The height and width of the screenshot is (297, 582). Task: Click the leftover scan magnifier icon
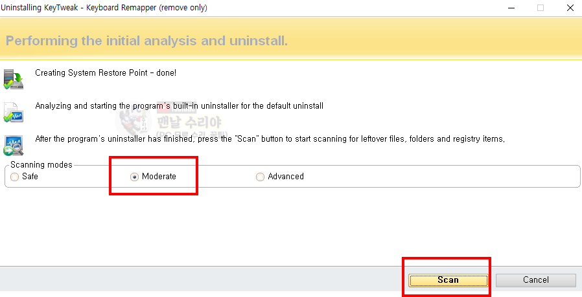(x=14, y=146)
